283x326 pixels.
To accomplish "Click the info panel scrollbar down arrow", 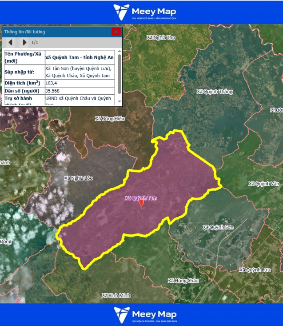I will [119, 102].
